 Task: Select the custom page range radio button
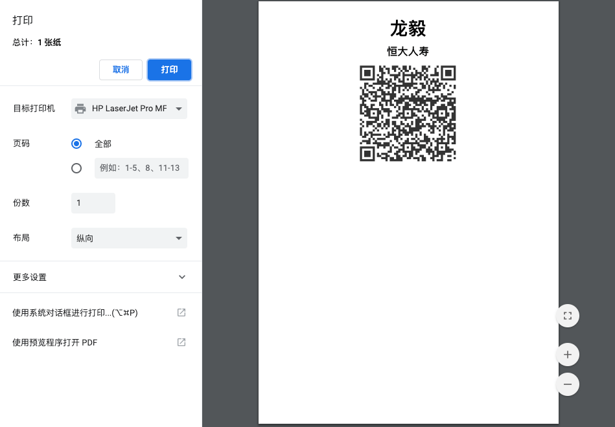[x=76, y=168]
